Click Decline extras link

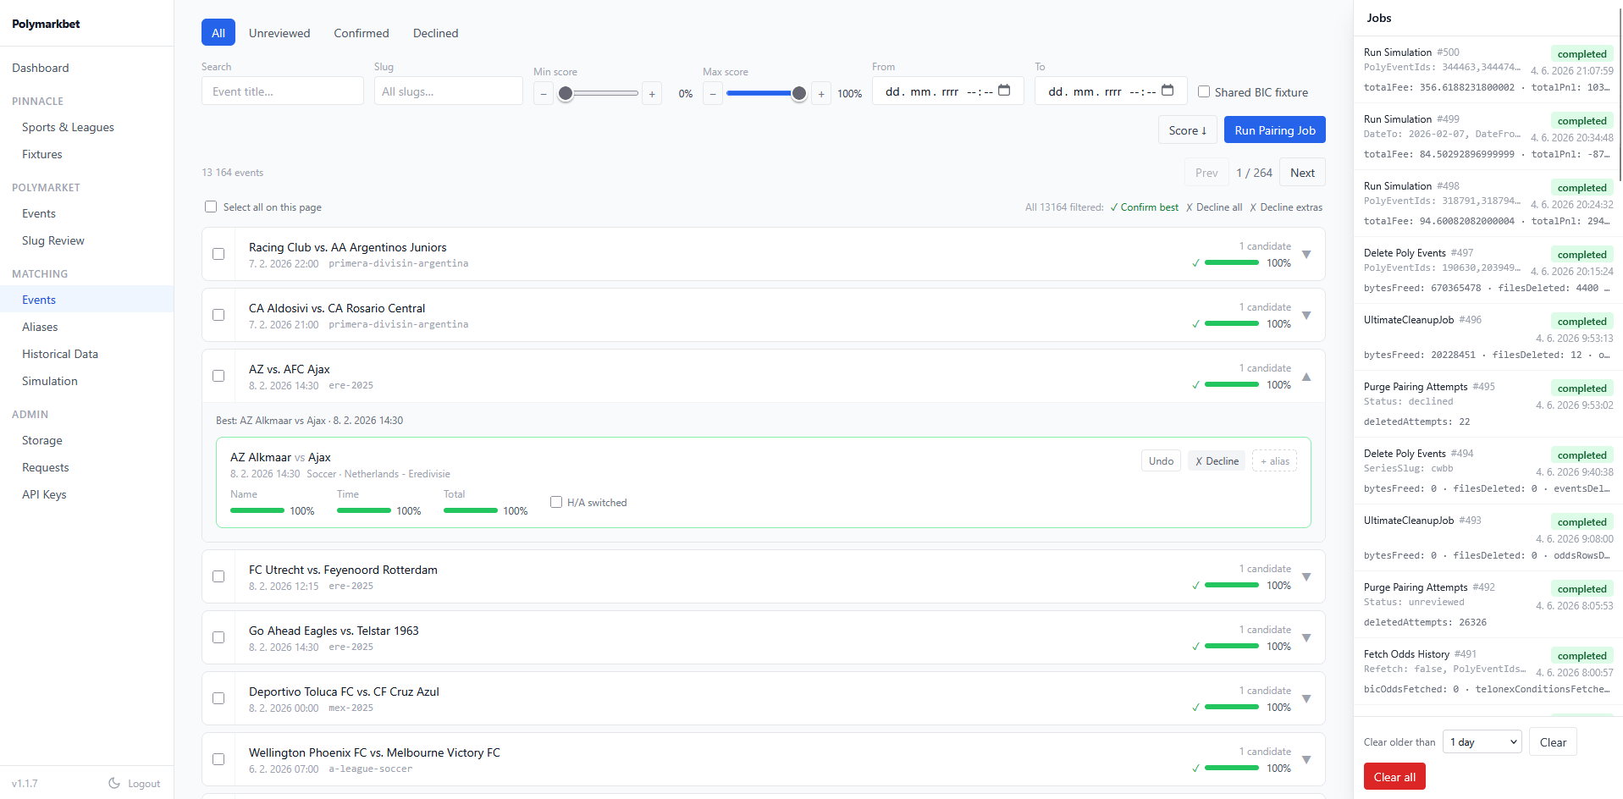pos(1286,207)
